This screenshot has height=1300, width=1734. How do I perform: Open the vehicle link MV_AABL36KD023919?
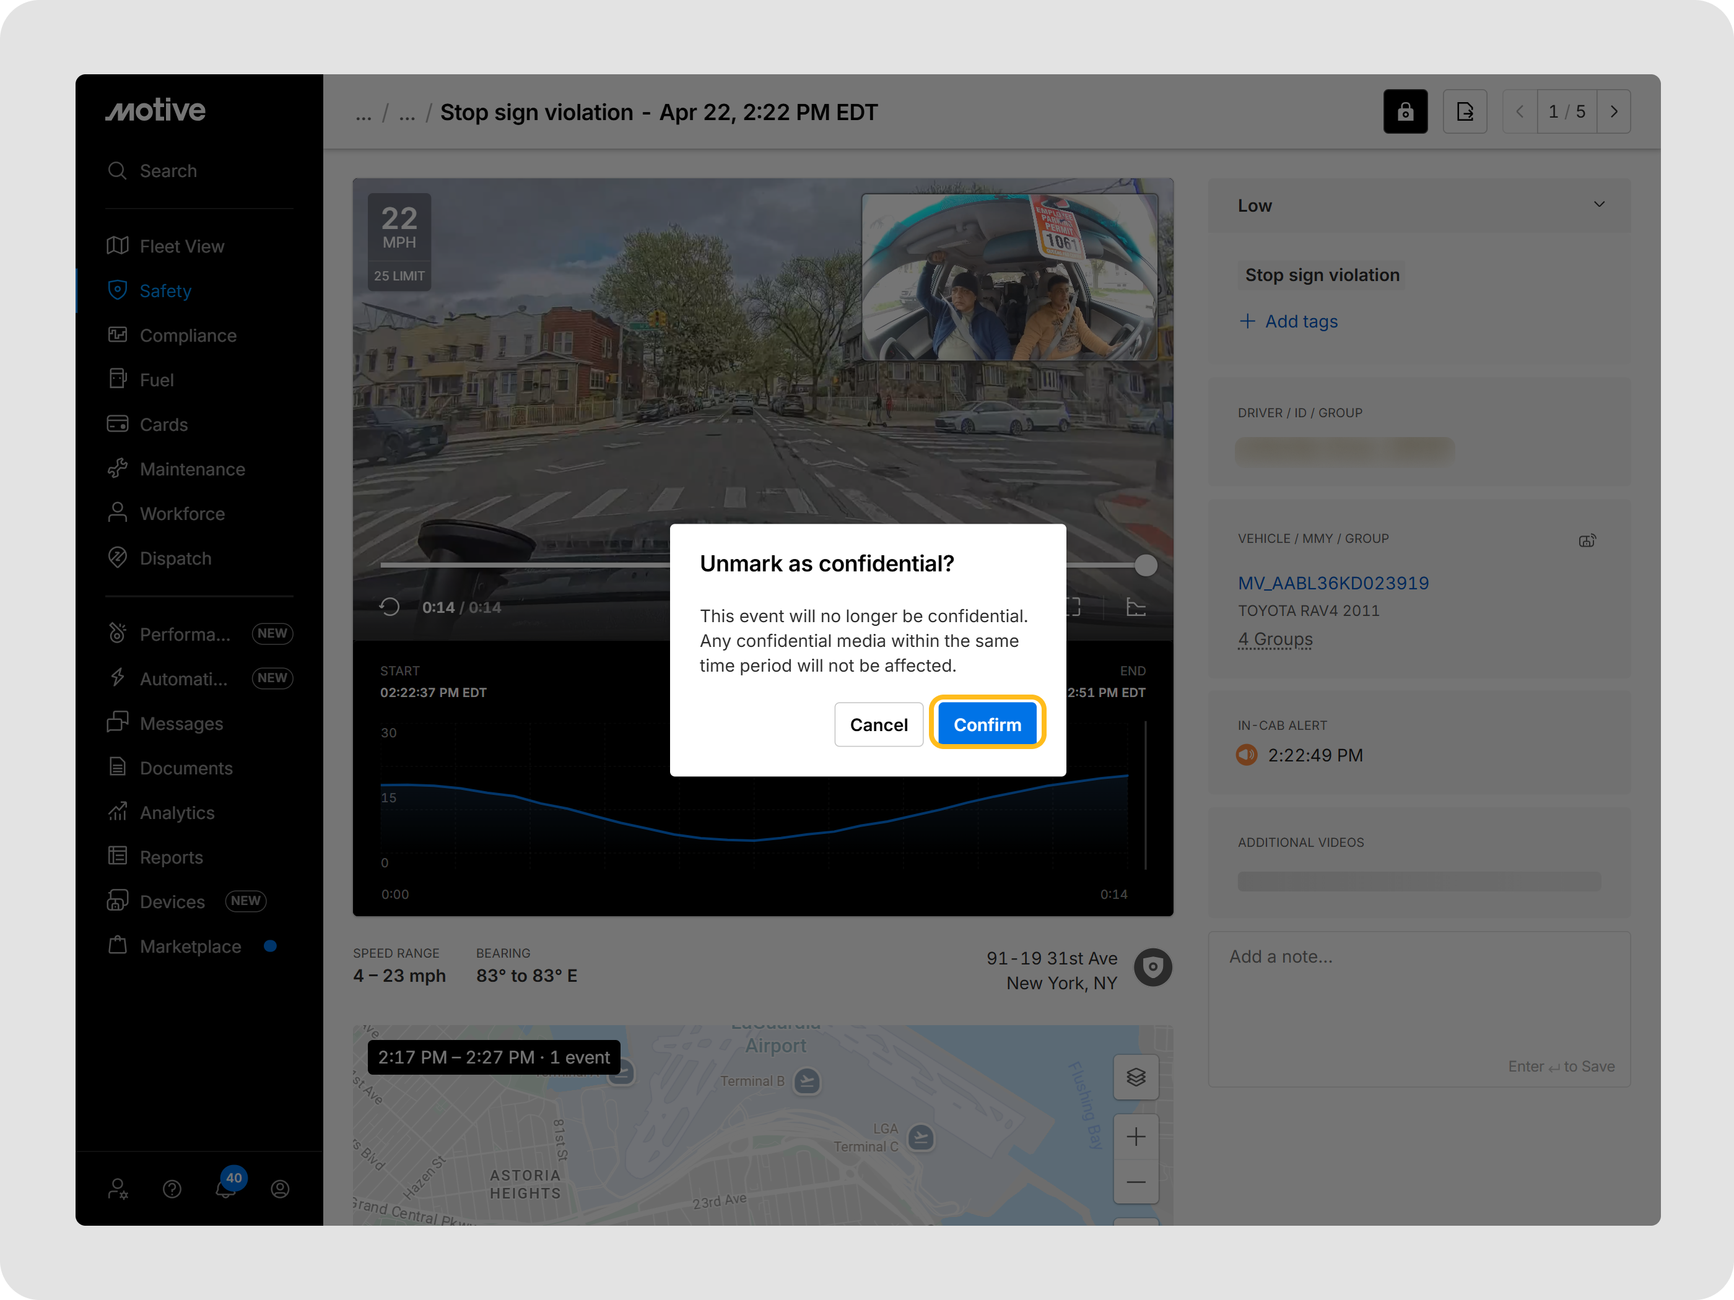[1333, 583]
